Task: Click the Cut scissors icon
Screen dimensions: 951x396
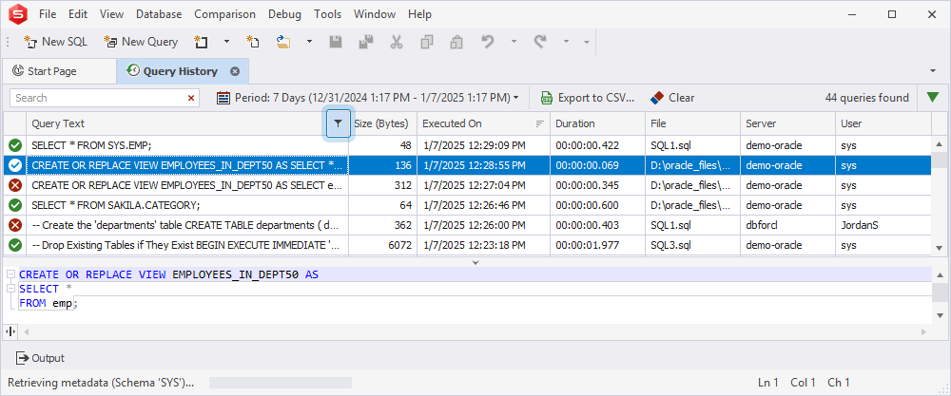Action: (x=397, y=42)
